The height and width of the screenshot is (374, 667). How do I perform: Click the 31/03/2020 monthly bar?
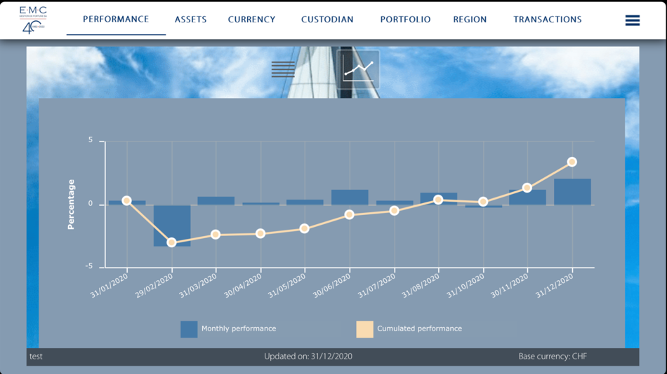click(x=216, y=201)
